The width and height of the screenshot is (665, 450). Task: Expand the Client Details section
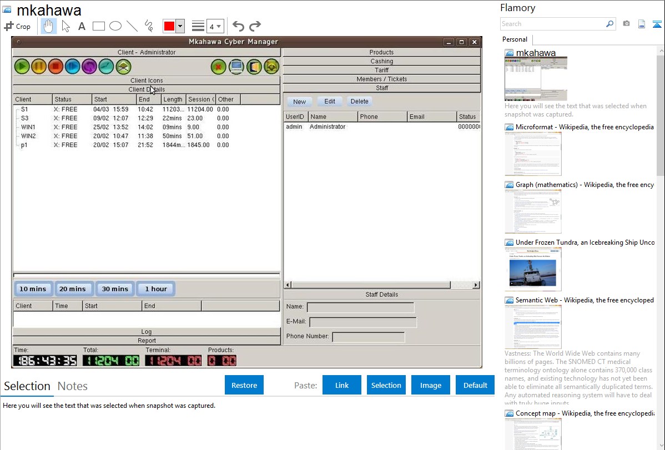(x=147, y=89)
